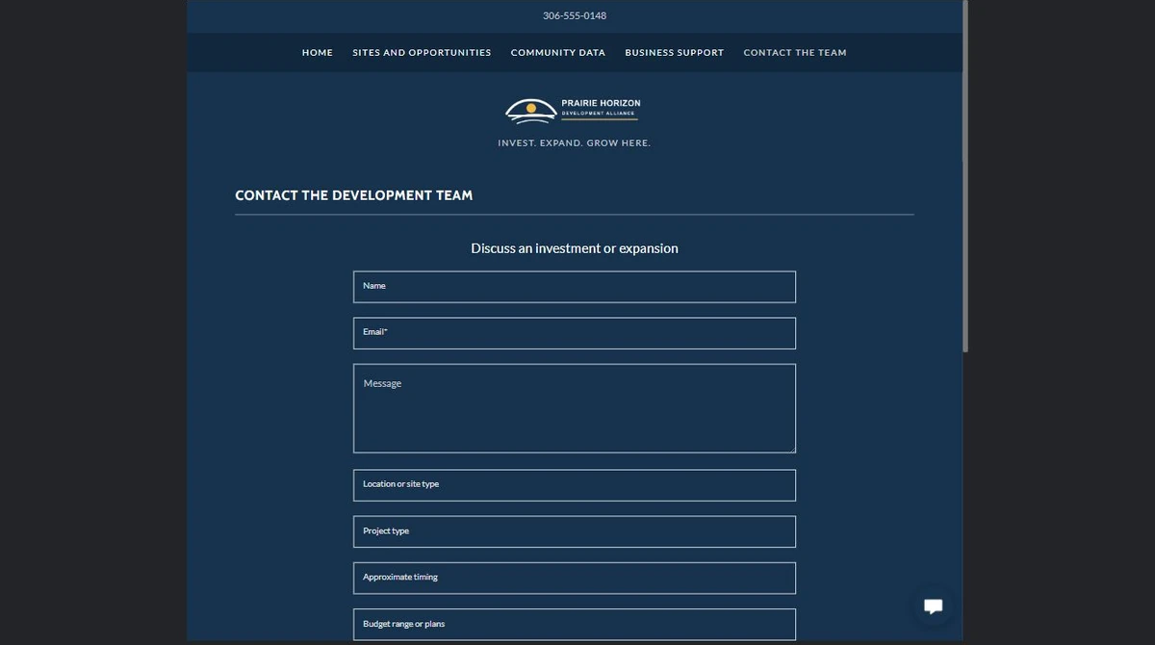Viewport: 1155px width, 645px height.
Task: Click the page vertical scrollbar thumb
Action: (x=964, y=176)
